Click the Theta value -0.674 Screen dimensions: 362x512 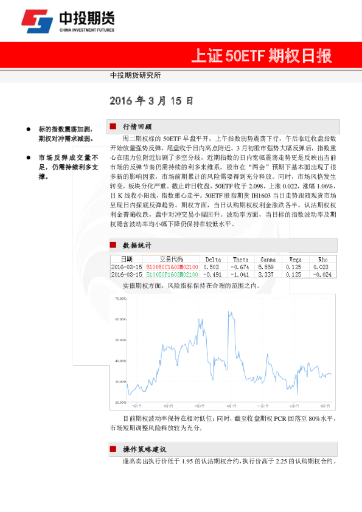coord(240,267)
